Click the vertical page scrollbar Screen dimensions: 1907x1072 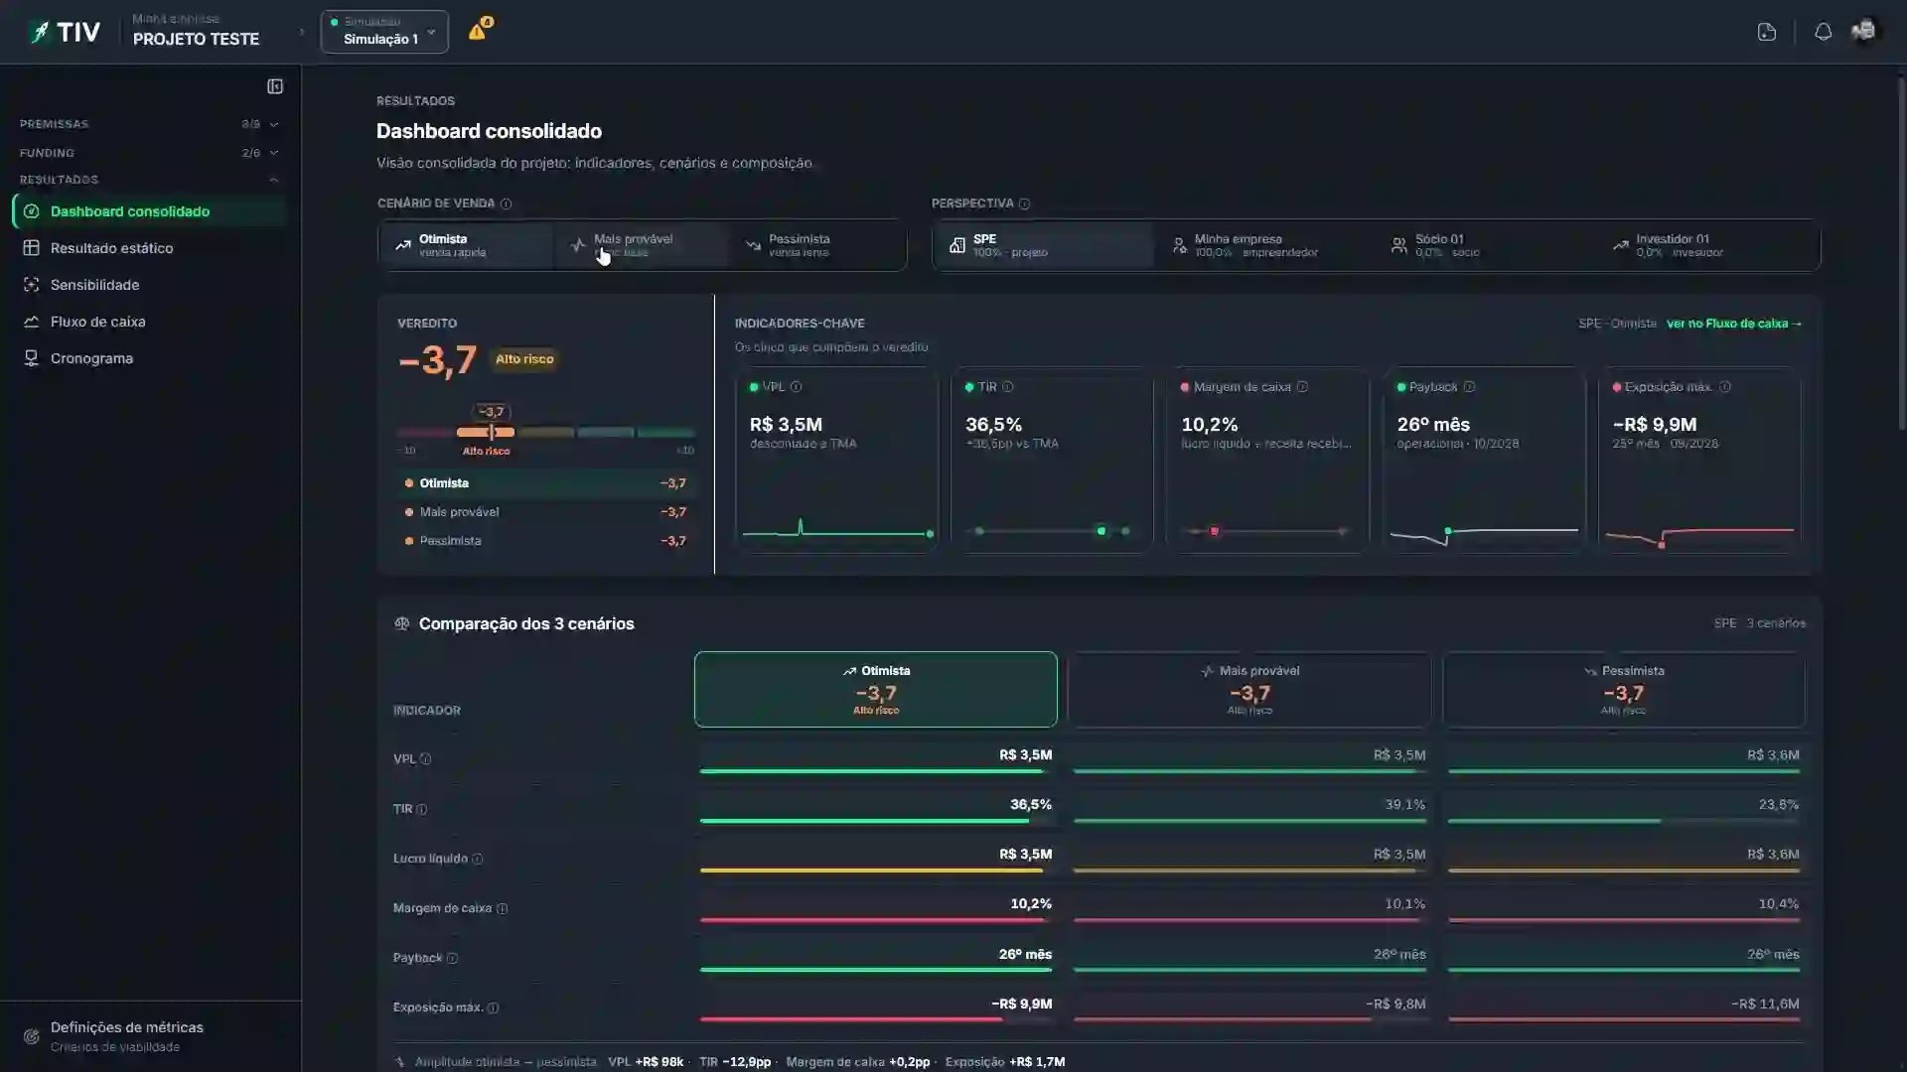pyautogui.click(x=1901, y=253)
